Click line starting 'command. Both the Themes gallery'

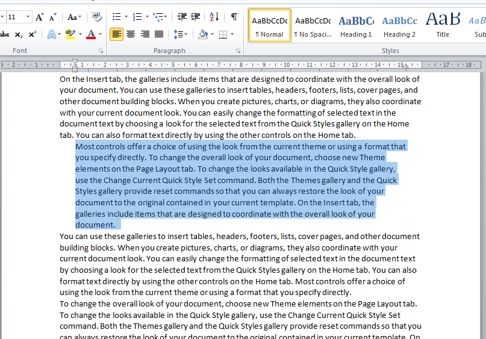tap(240, 326)
